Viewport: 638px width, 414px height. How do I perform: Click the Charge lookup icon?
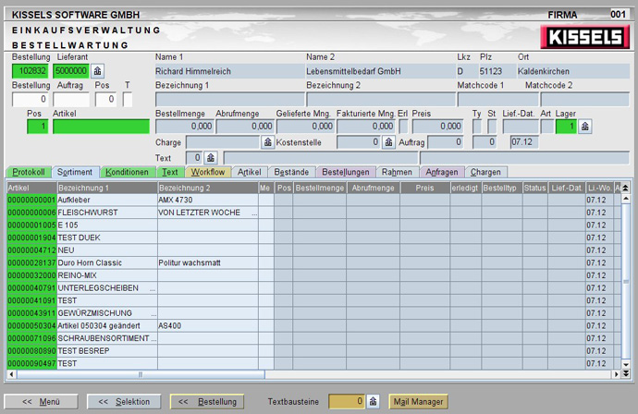[x=267, y=142]
